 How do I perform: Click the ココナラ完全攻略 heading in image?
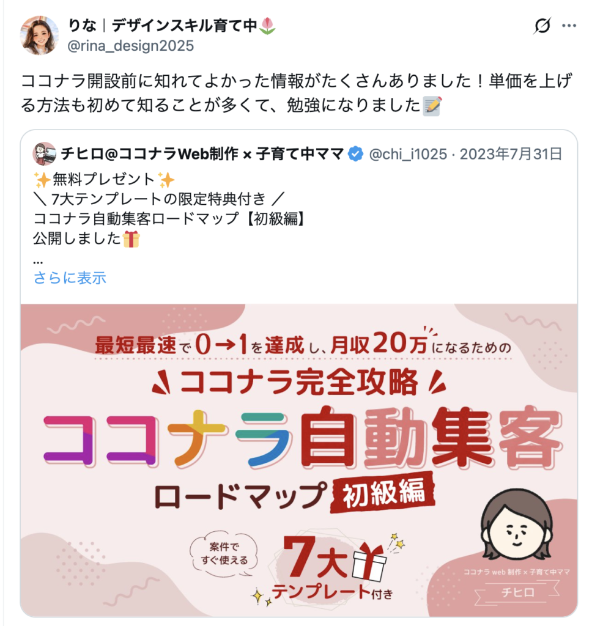click(x=299, y=382)
